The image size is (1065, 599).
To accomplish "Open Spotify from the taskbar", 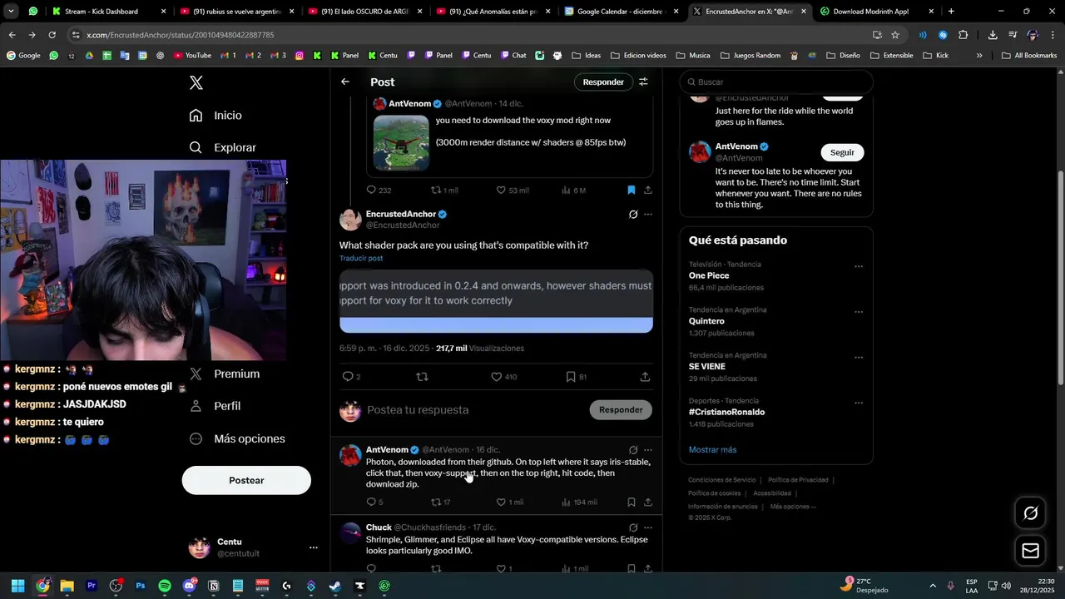I will 165,586.
